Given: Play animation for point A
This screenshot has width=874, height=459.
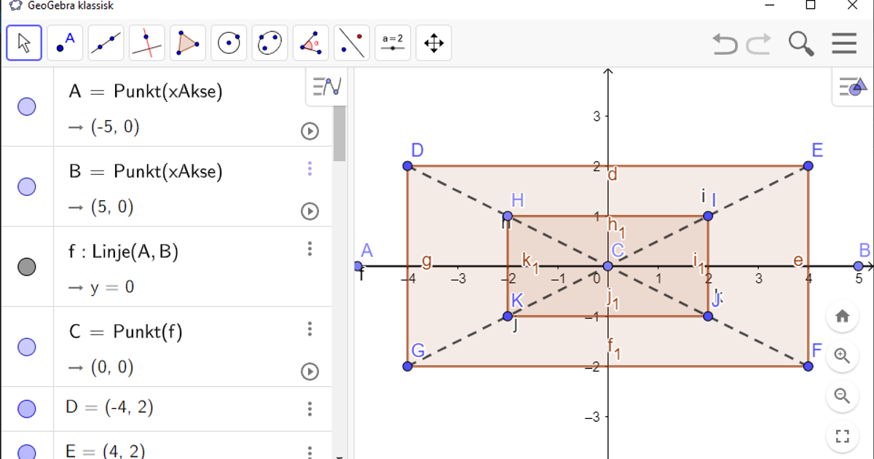Looking at the screenshot, I should click(x=310, y=131).
